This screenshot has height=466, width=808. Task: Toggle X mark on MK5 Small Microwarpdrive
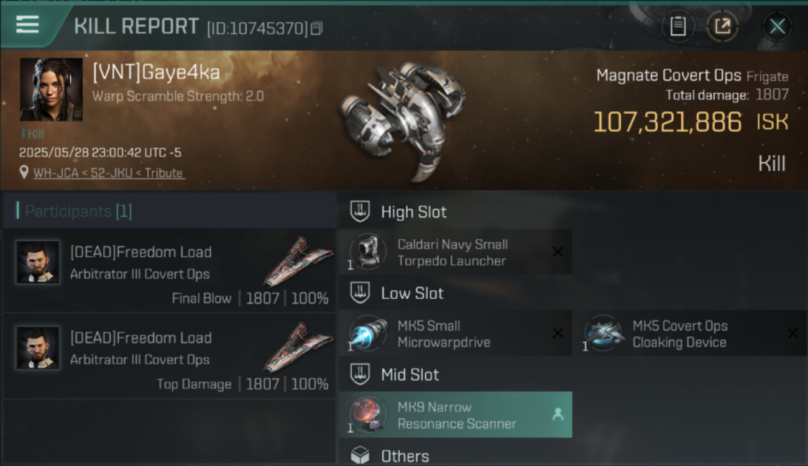coord(558,334)
